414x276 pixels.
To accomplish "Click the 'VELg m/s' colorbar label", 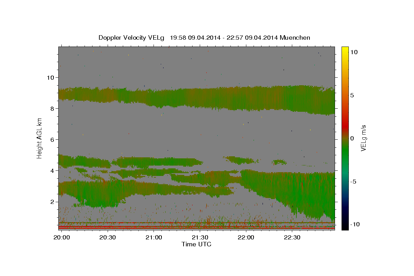I will click(x=363, y=138).
